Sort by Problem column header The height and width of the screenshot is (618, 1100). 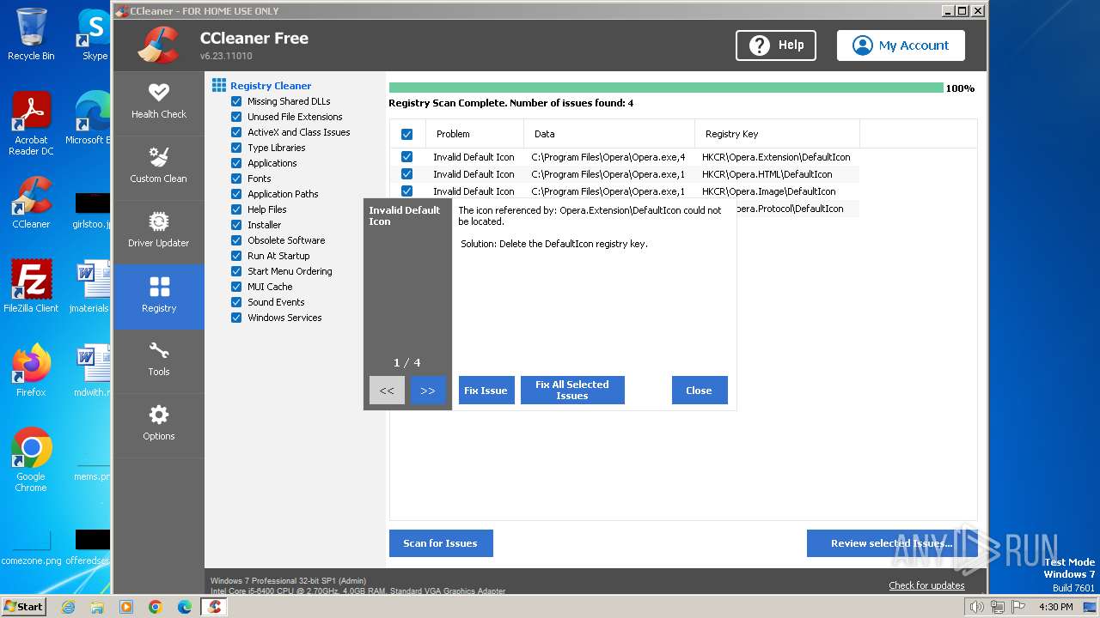point(474,134)
